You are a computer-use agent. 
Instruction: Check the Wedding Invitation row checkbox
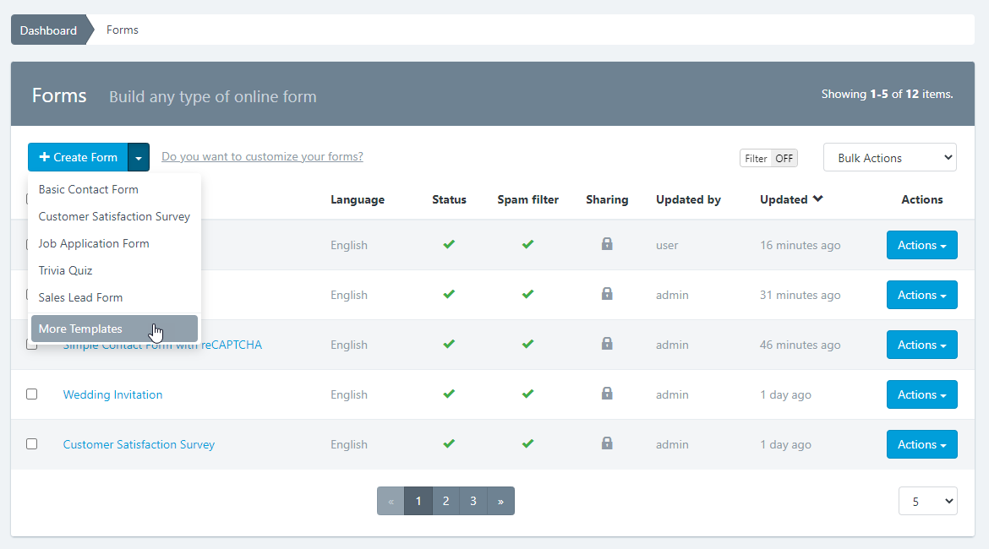(32, 394)
